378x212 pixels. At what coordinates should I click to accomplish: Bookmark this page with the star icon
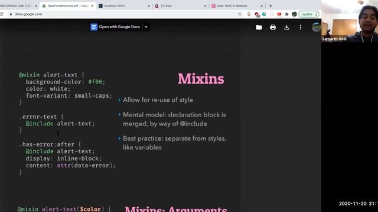239,14
